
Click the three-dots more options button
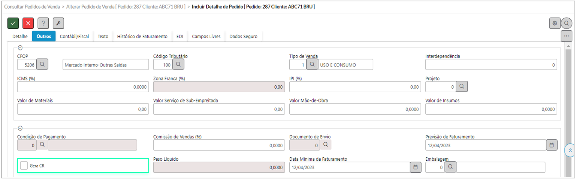pyautogui.click(x=566, y=36)
